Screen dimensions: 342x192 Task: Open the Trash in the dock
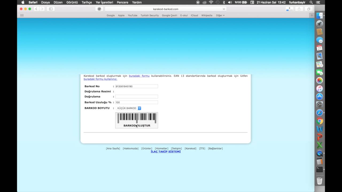coord(320,181)
